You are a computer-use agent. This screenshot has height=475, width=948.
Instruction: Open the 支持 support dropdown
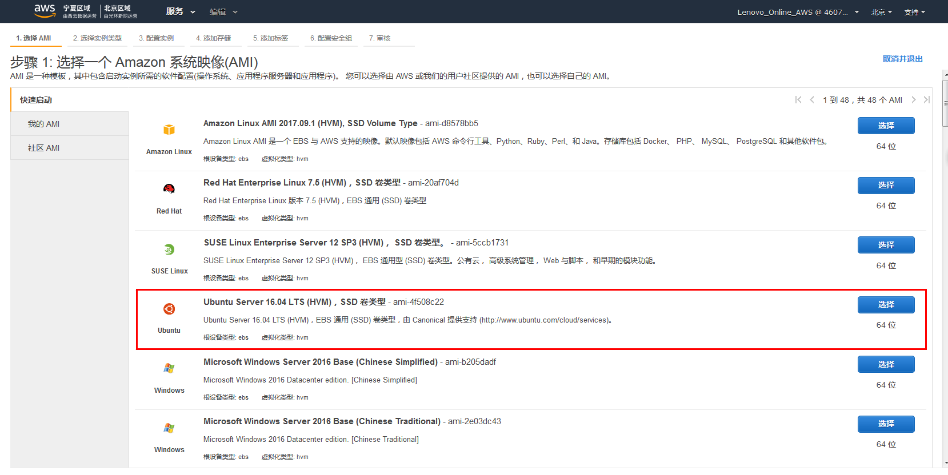click(915, 12)
